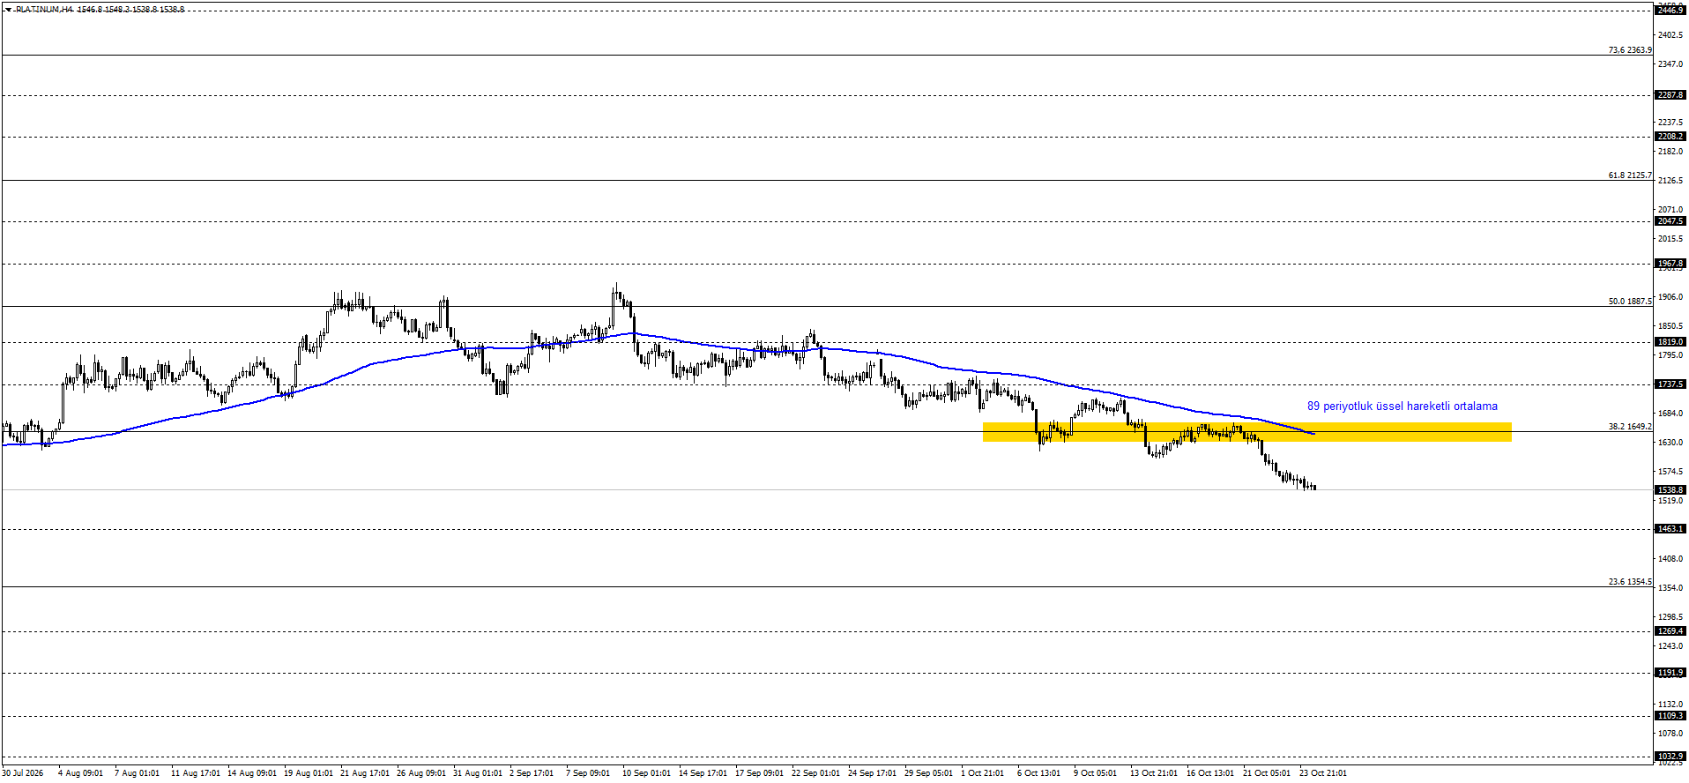
Task: Select the yellow highlighted rectangle zone
Action: click(1247, 432)
